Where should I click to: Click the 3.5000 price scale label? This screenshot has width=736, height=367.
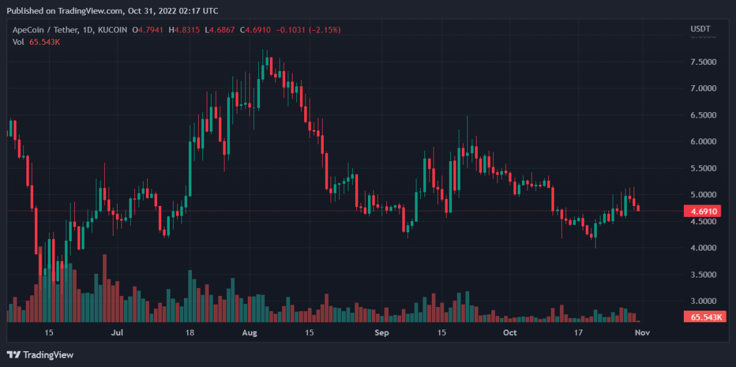click(x=704, y=275)
